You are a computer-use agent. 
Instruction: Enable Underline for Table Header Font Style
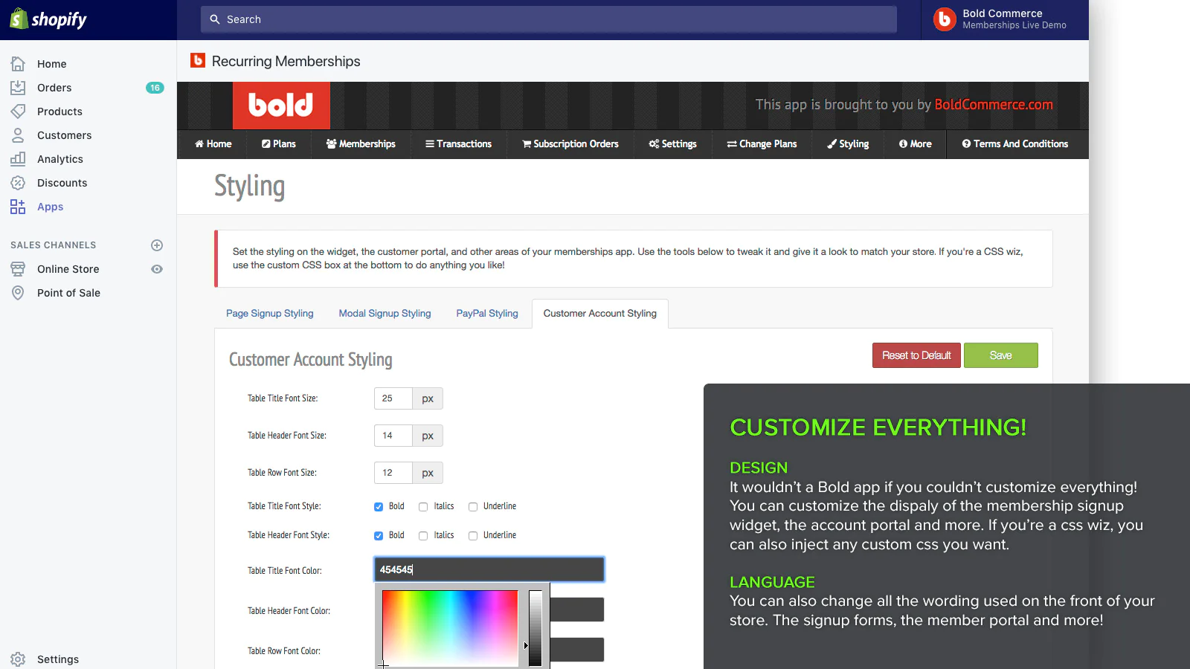[473, 536]
